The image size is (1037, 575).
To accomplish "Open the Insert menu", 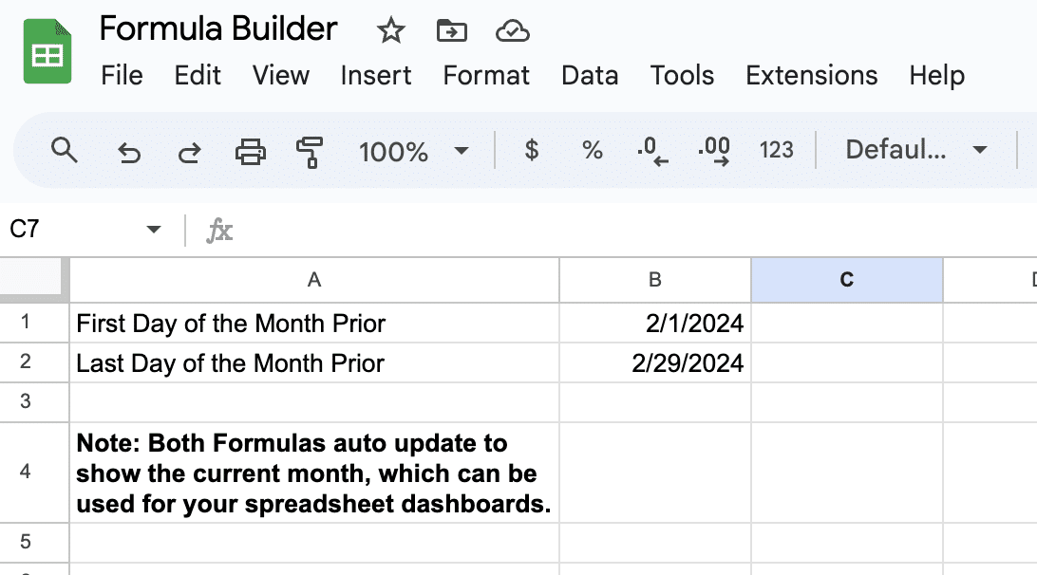I will tap(376, 76).
